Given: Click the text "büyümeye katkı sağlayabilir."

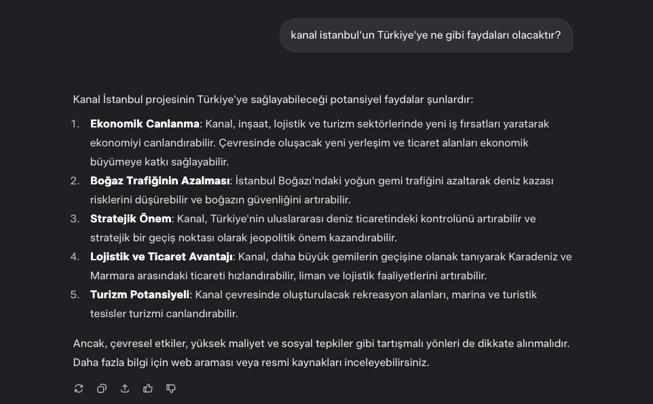Looking at the screenshot, I should pyautogui.click(x=160, y=162).
